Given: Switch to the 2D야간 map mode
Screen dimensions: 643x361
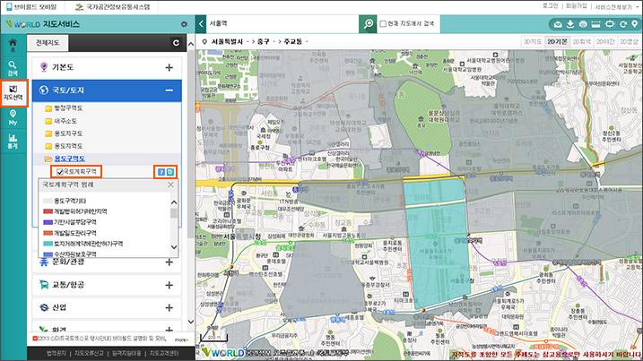Looking at the screenshot, I should tap(605, 42).
